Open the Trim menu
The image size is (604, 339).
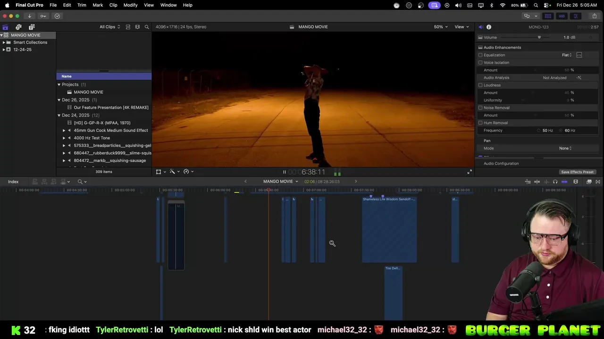coord(82,5)
